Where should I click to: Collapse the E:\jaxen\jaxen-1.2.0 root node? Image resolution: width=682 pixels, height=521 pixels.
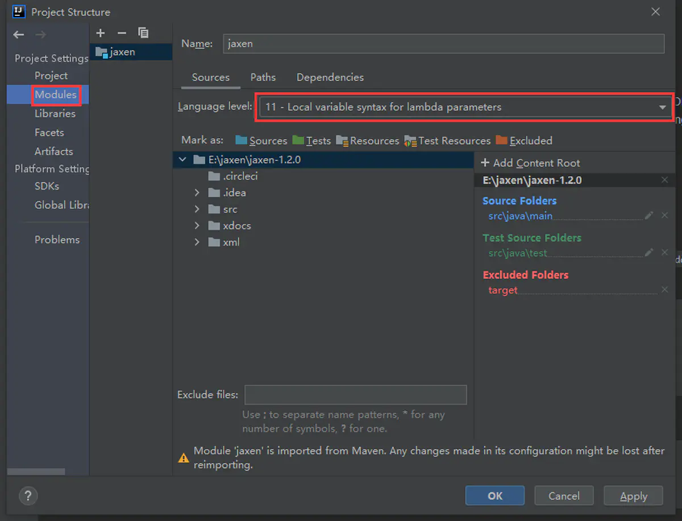coord(182,160)
